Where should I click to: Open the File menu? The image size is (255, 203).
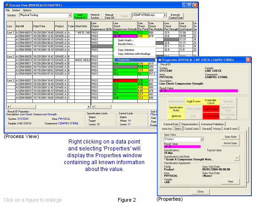tap(8, 10)
